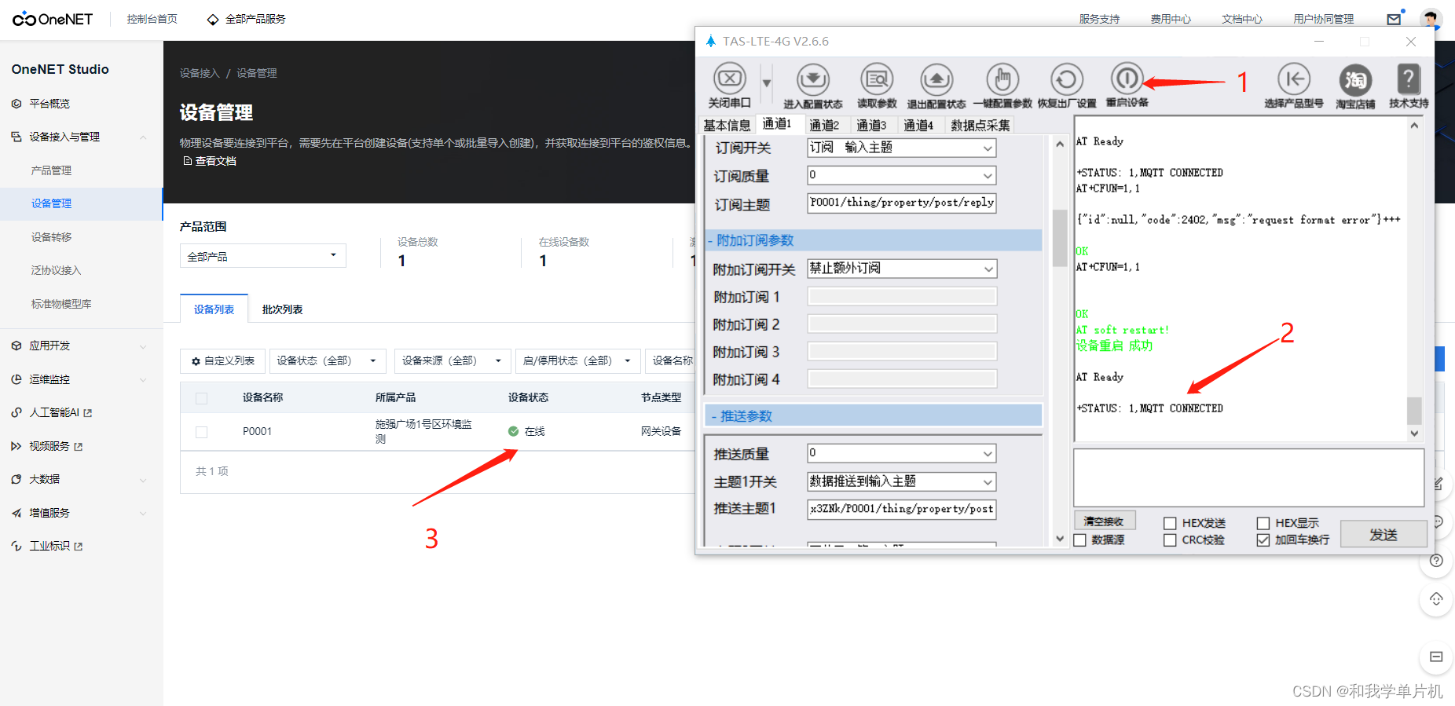Click the 重启设备 power icon
Viewport: 1455px width, 706px height.
1127,78
